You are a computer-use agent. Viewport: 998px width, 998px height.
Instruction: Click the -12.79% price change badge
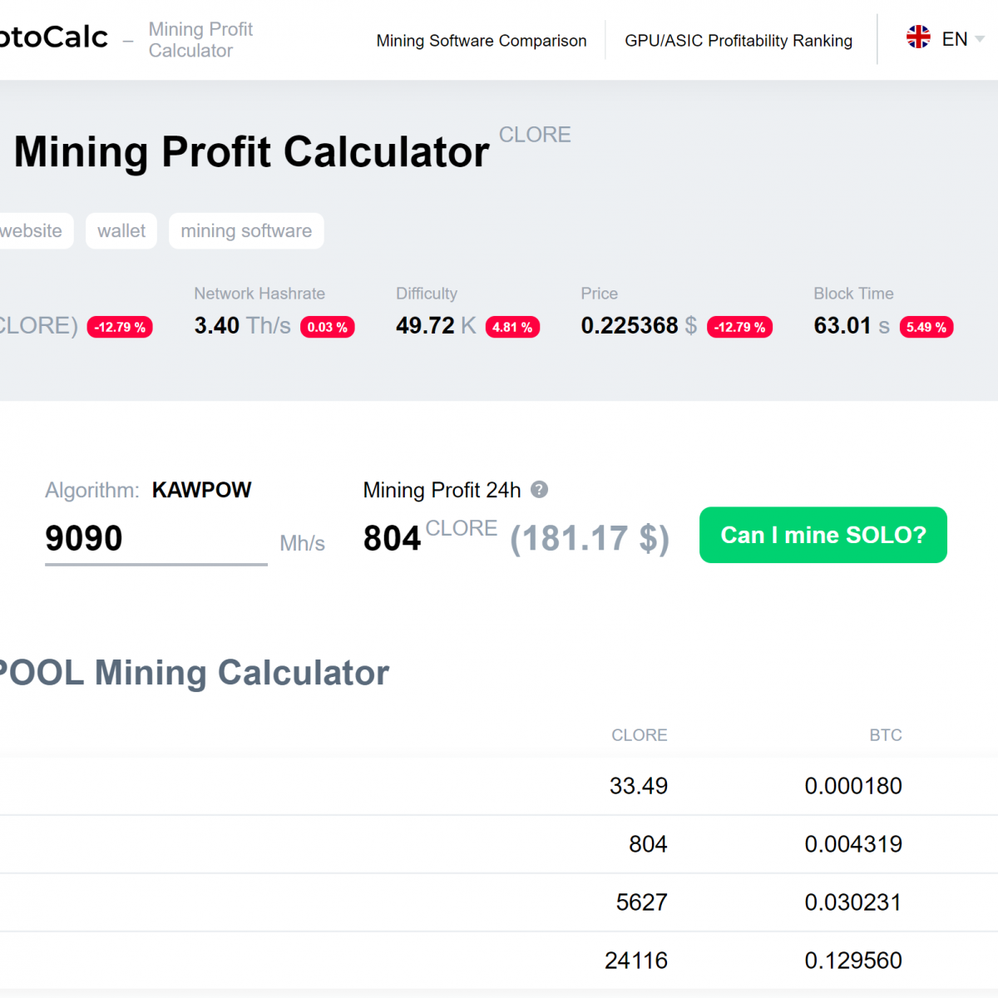[x=739, y=327]
